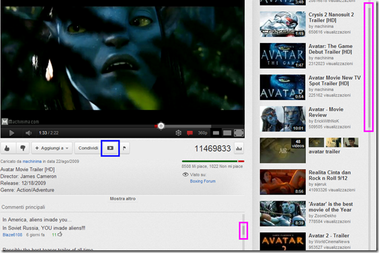
Task: Open the Boxing Forum link
Action: tap(202, 181)
